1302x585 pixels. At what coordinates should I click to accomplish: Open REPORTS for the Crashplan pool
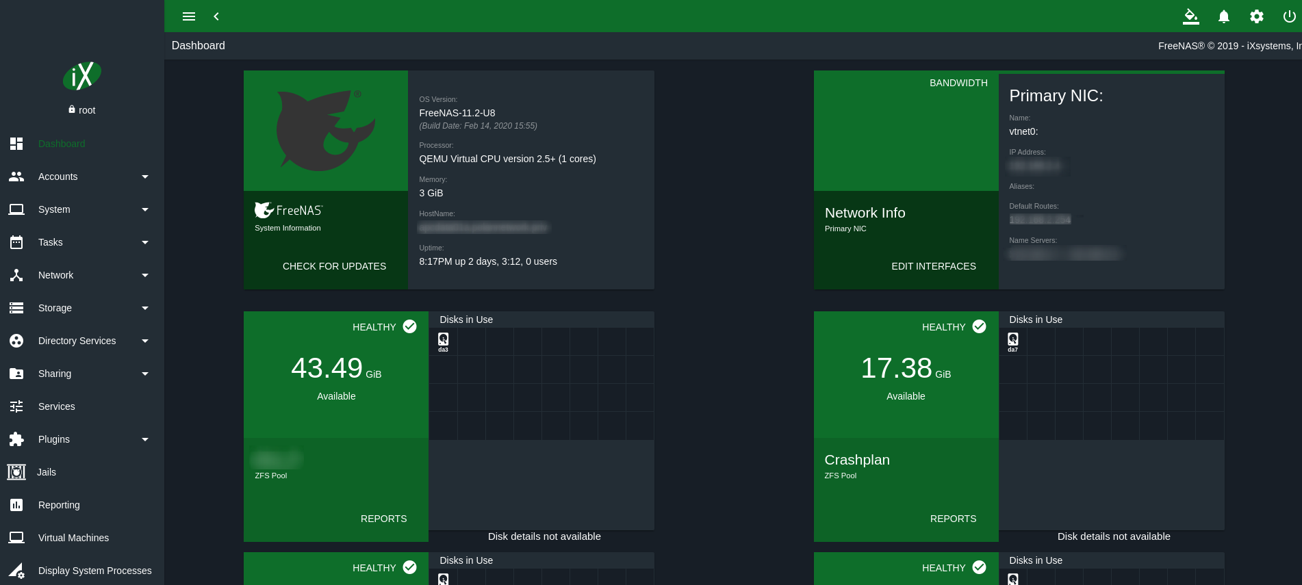click(x=953, y=519)
